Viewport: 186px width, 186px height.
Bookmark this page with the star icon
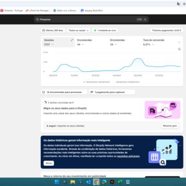184,4
